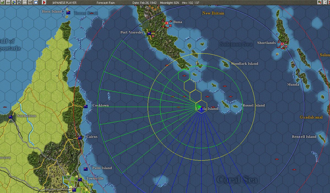Click the Townsville label

[95, 178]
